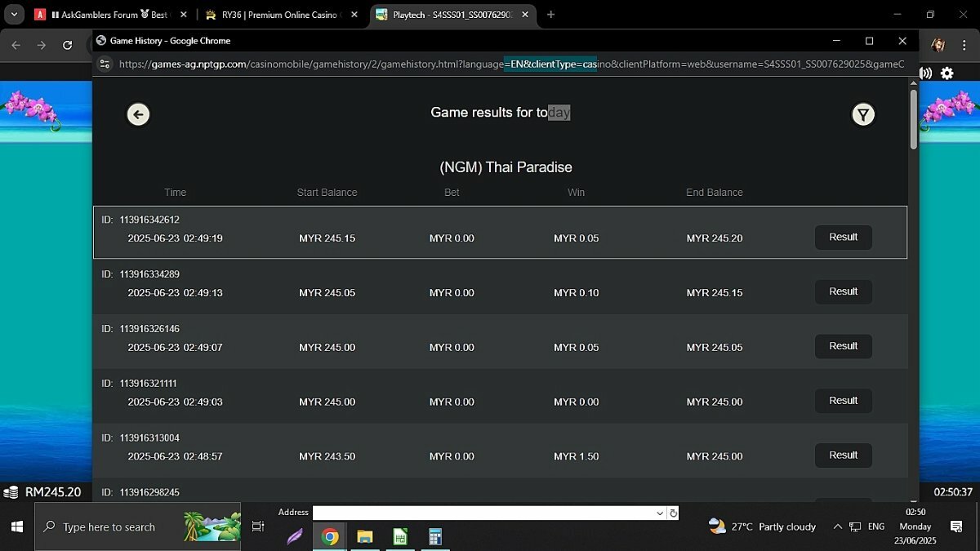Click the popup window URL address field
Screen dimensions: 980x551
[x=511, y=64]
